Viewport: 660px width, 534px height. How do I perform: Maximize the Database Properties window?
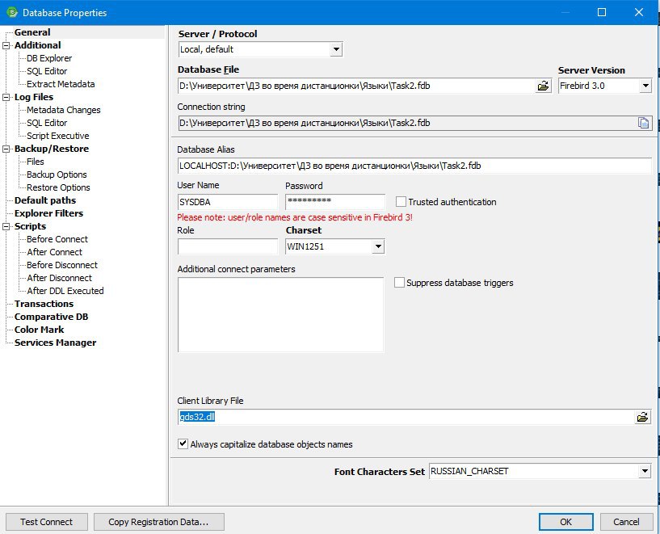click(x=602, y=12)
